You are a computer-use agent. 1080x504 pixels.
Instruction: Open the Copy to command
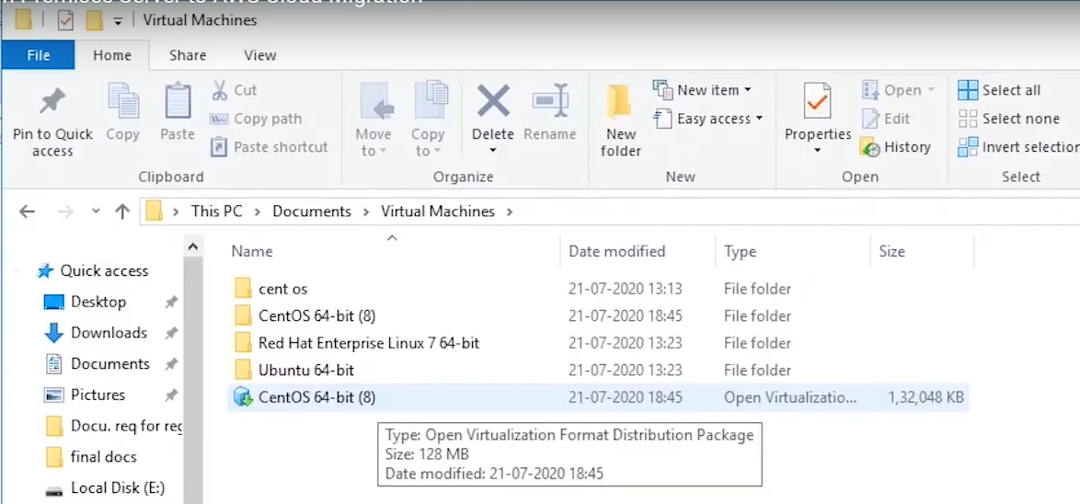click(x=429, y=120)
